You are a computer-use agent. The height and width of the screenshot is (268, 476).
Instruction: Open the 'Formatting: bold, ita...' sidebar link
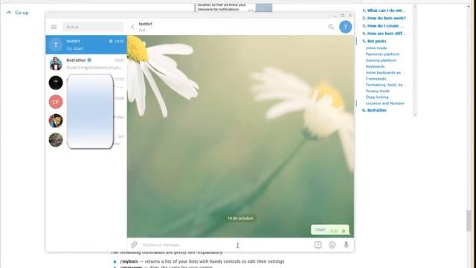[385, 85]
